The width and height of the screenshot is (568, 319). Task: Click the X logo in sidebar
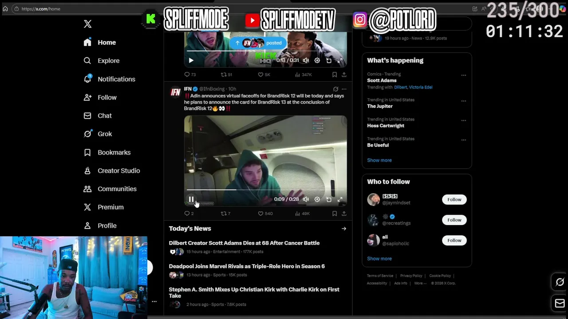coord(87,24)
